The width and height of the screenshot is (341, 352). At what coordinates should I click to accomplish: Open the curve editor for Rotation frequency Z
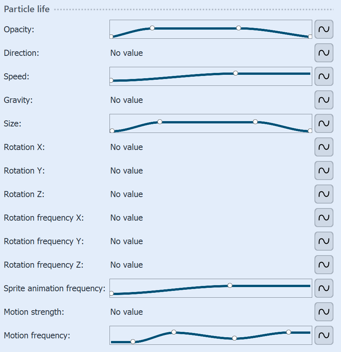(x=324, y=265)
